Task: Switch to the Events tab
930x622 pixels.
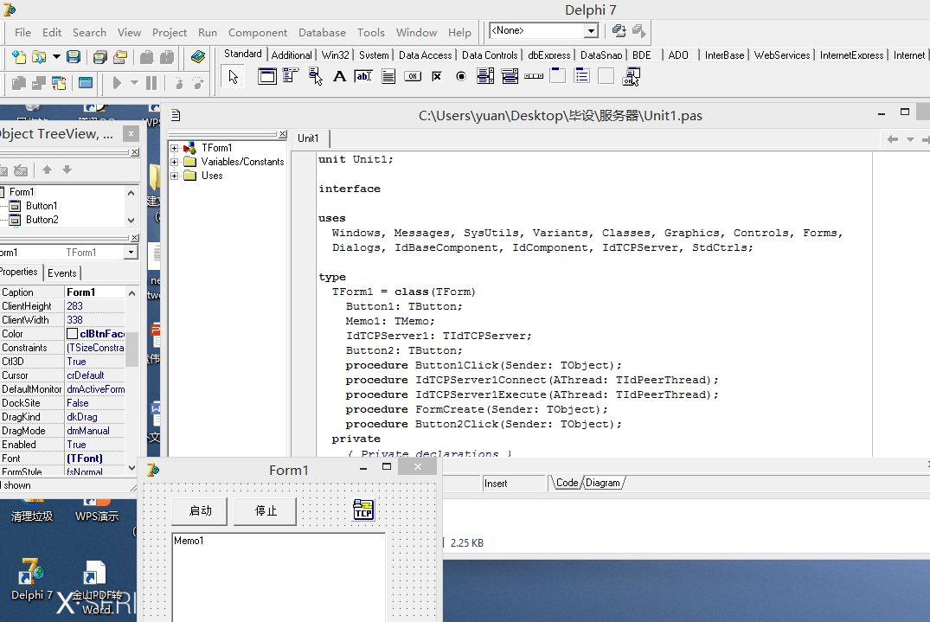Action: (x=61, y=273)
